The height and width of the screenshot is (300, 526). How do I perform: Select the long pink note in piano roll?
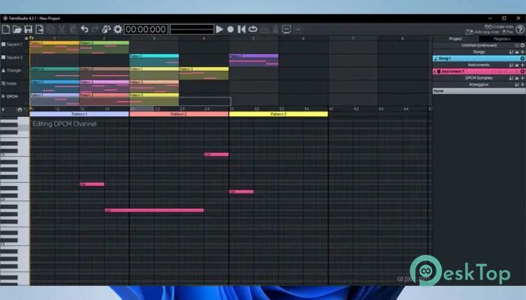[154, 210]
